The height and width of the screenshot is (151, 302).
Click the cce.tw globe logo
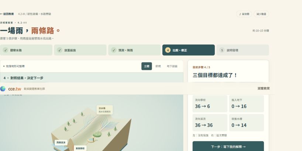point(3,89)
